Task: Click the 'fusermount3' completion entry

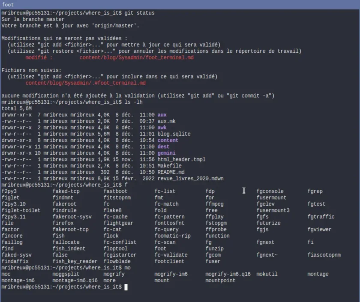Action: pyautogui.click(x=273, y=210)
